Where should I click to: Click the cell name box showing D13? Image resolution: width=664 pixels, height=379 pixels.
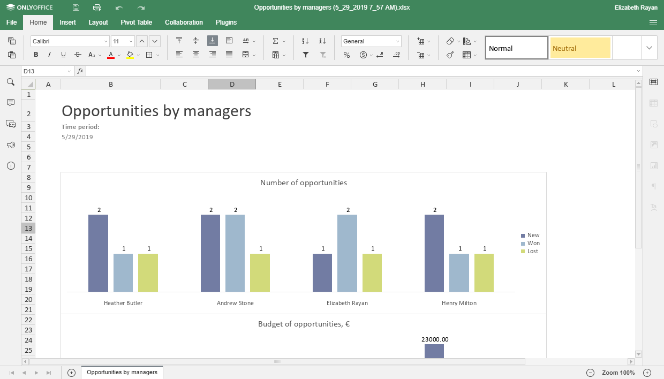pyautogui.click(x=43, y=70)
